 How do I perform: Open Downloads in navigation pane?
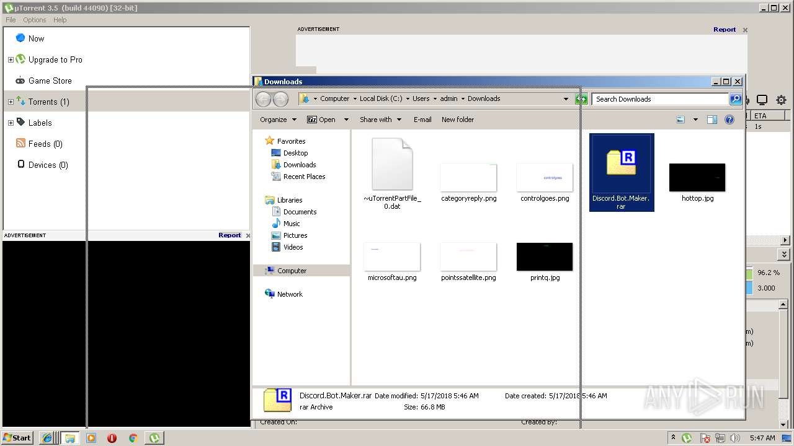click(x=294, y=165)
